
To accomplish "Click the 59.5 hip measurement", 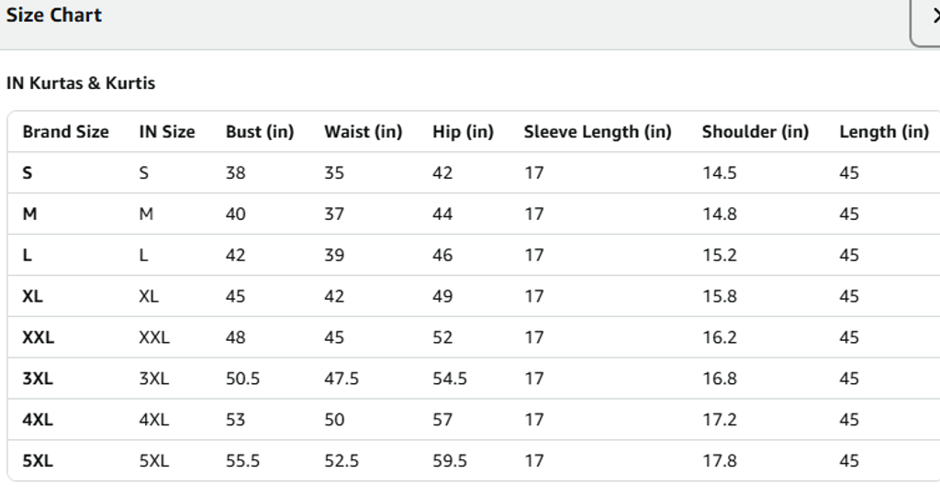I will [x=450, y=461].
